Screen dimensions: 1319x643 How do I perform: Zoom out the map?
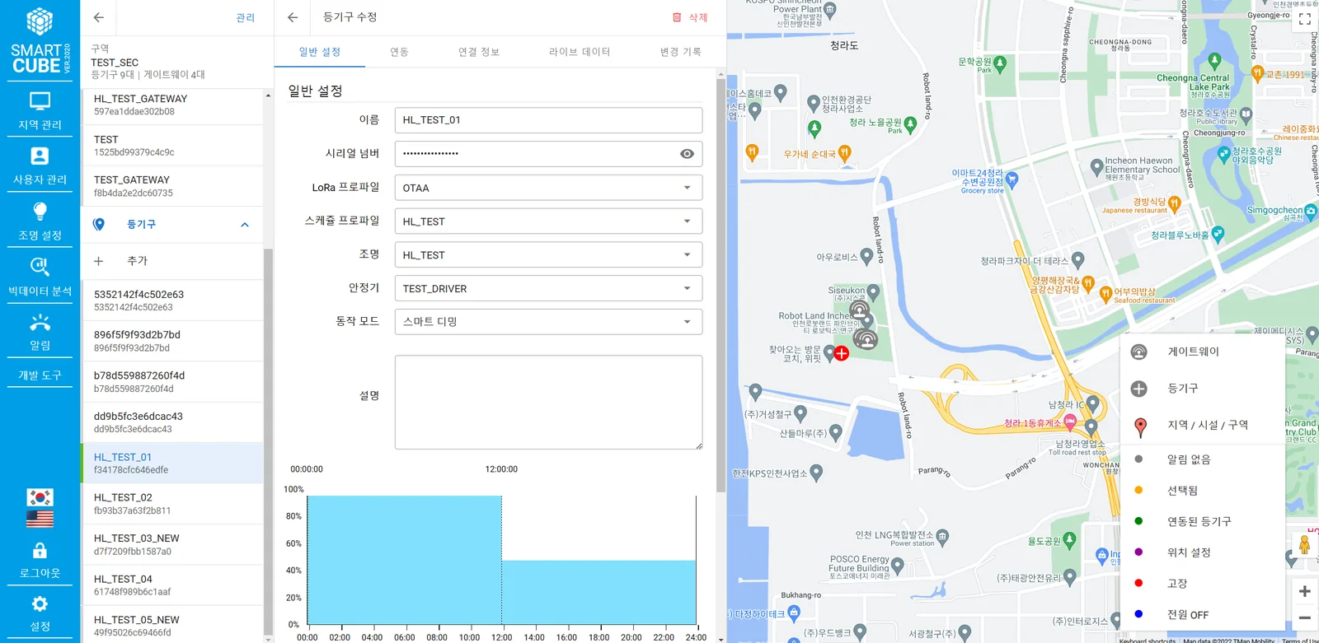coord(1305,617)
